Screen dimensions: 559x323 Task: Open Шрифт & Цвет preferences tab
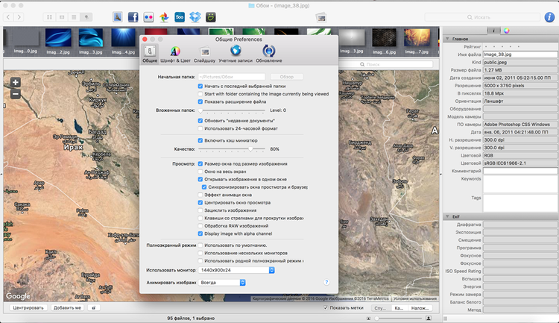pos(175,54)
